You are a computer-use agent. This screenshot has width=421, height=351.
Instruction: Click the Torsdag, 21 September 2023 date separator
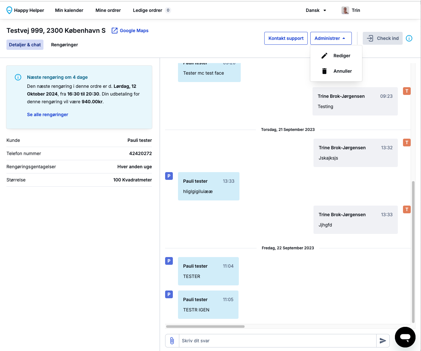288,130
